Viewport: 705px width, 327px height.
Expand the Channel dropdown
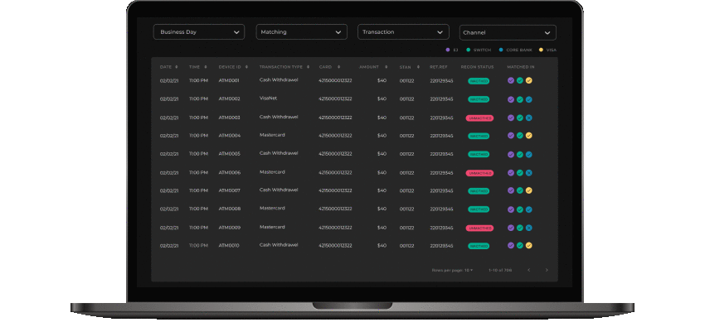(508, 33)
